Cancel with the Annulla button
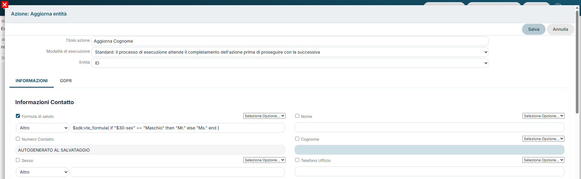The height and width of the screenshot is (179, 581). [560, 29]
